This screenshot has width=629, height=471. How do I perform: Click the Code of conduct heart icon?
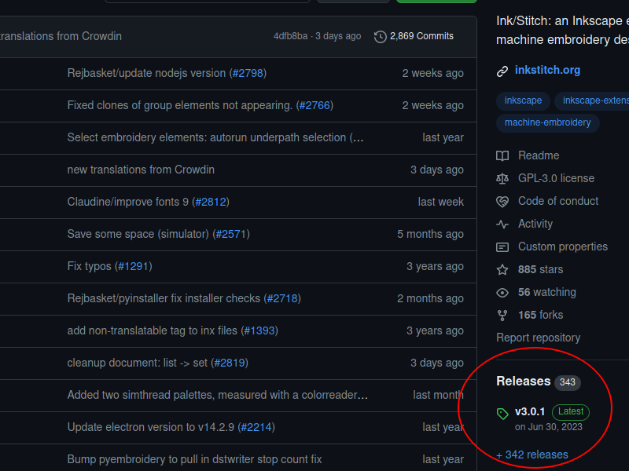point(502,202)
